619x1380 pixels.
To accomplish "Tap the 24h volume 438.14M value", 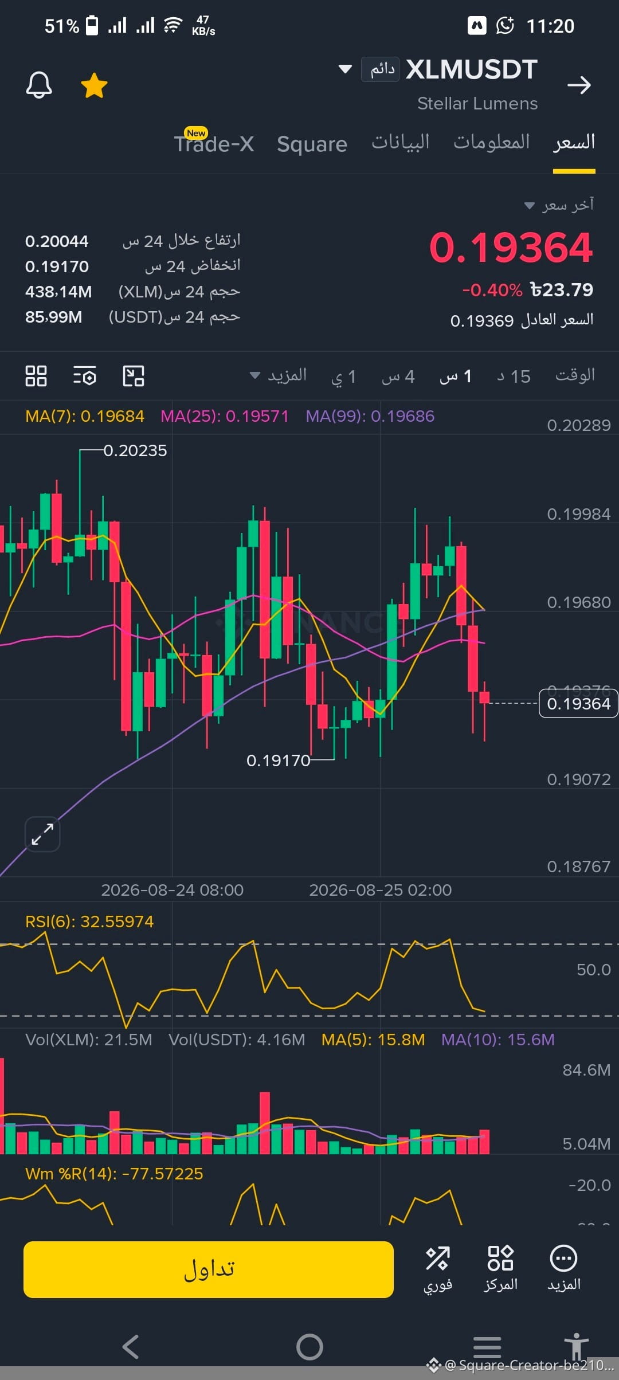I will pyautogui.click(x=58, y=292).
